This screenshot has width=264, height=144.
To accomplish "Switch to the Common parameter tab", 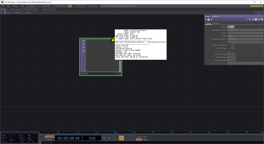I will 216,23.
